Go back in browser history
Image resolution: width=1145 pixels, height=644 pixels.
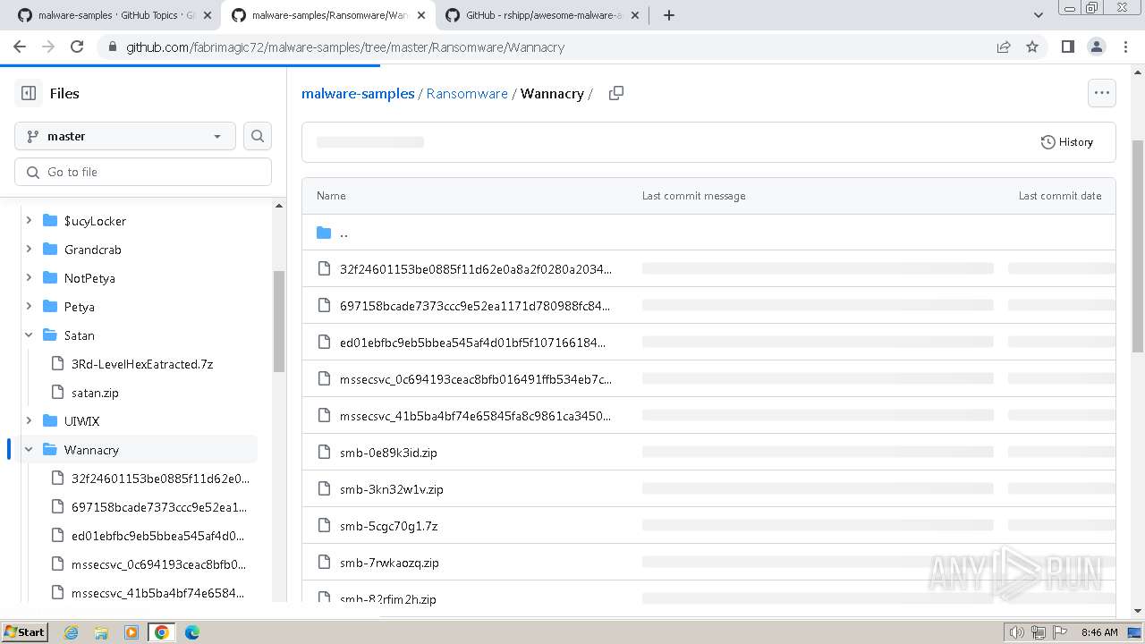[20, 47]
